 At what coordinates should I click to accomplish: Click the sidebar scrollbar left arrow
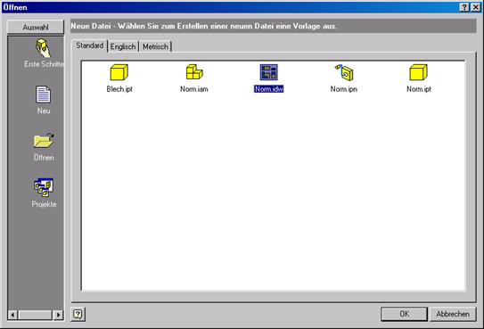click(12, 315)
